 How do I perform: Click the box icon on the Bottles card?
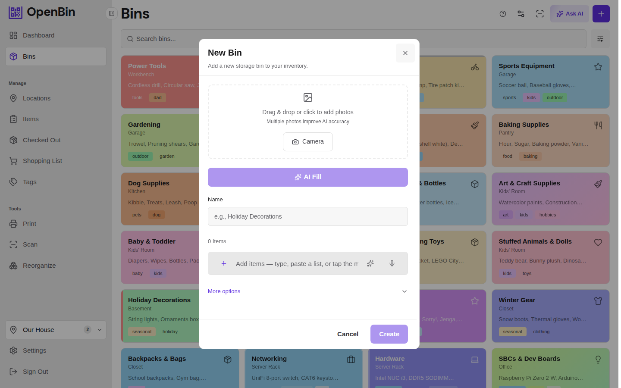[475, 184]
